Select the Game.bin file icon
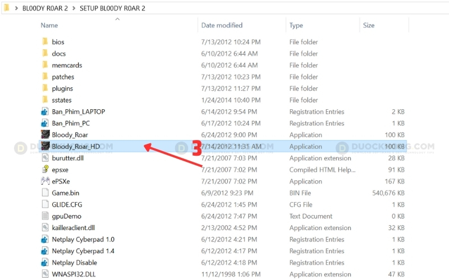Viewport: 449px width, 280px height. pyautogui.click(x=45, y=193)
